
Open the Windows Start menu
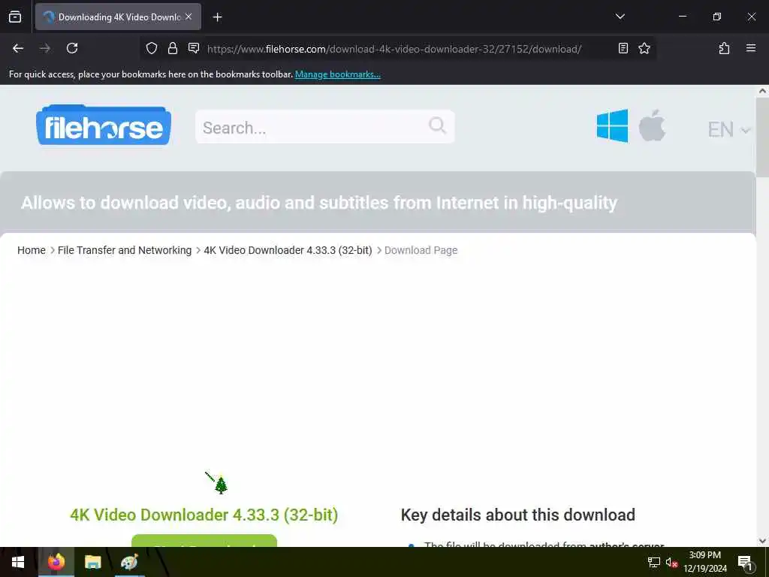(x=18, y=562)
